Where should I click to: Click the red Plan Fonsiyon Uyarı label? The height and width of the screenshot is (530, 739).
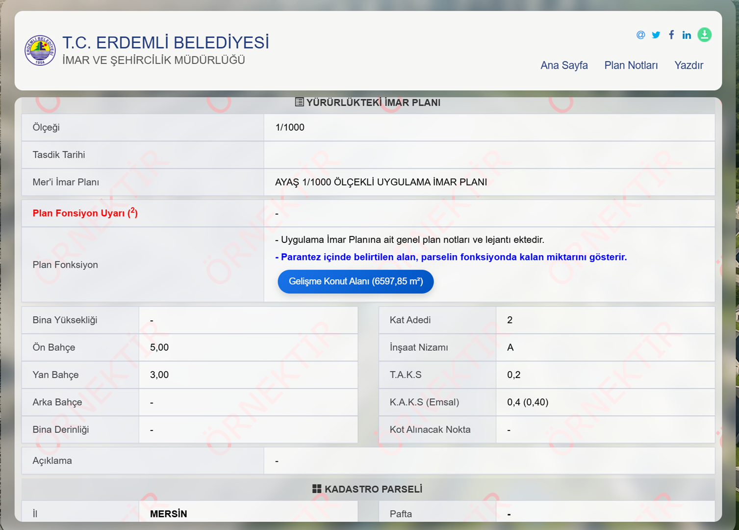(x=85, y=213)
